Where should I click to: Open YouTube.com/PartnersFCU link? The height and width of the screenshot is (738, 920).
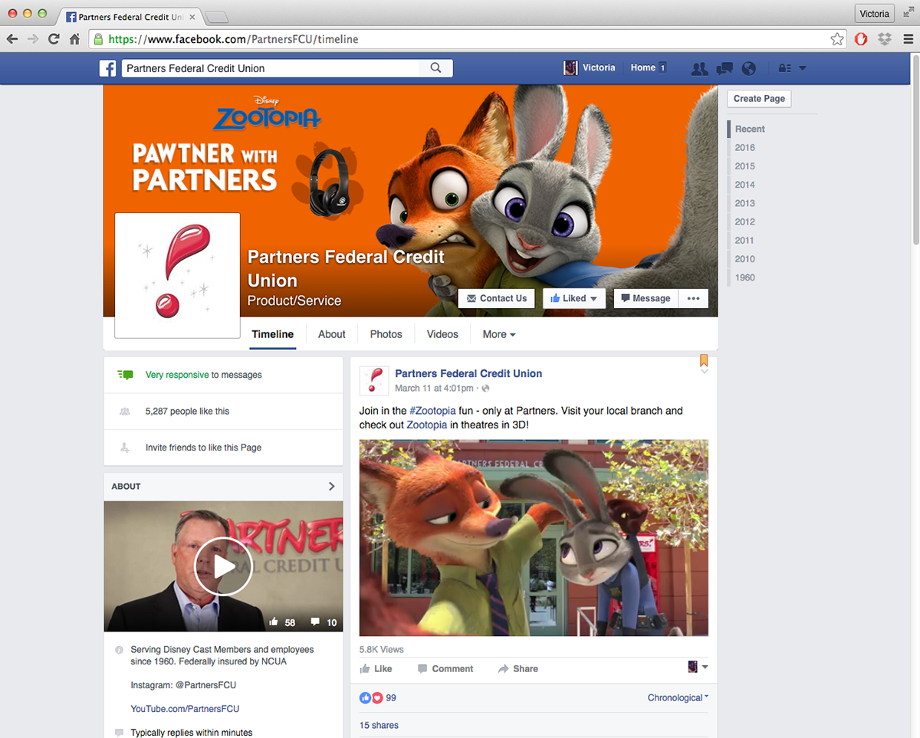185,709
